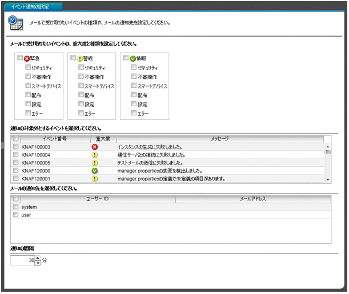Viewport: 349px width, 294px height.
Task: Click the notification interval input field
Action: 23,260
